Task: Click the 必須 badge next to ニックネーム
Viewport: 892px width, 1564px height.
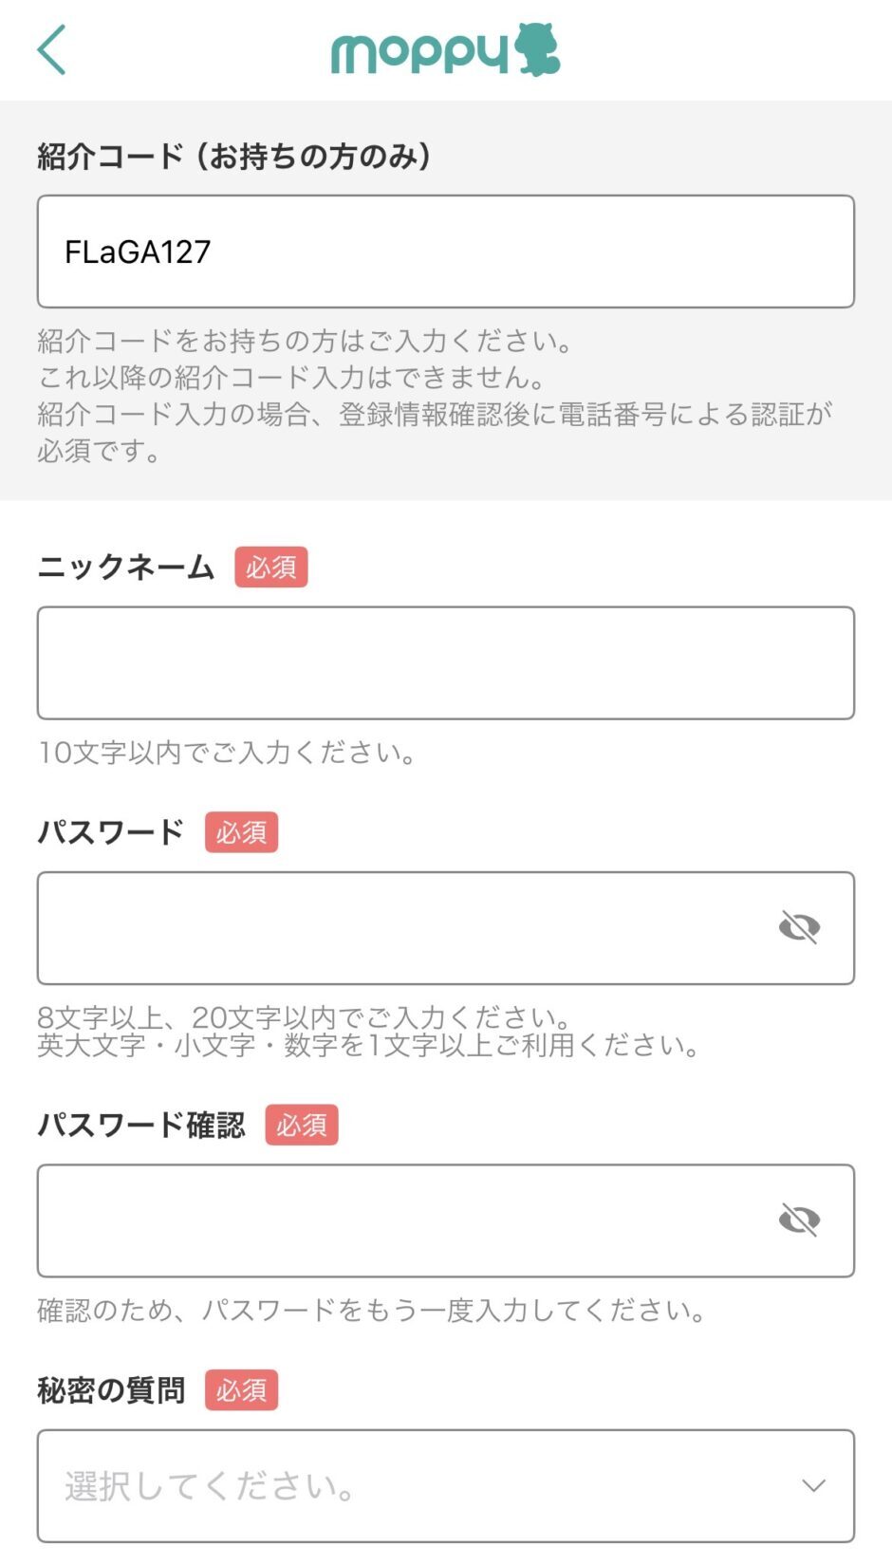Action: coord(271,567)
